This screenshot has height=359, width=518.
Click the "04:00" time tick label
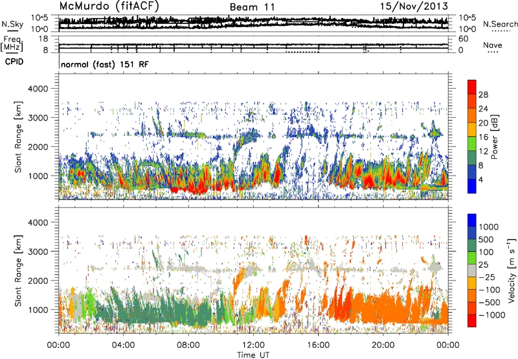pos(123,345)
